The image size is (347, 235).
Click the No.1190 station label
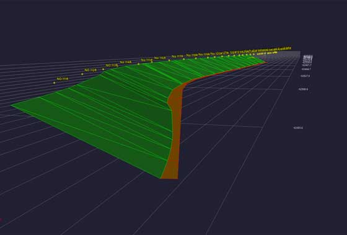tap(204, 55)
